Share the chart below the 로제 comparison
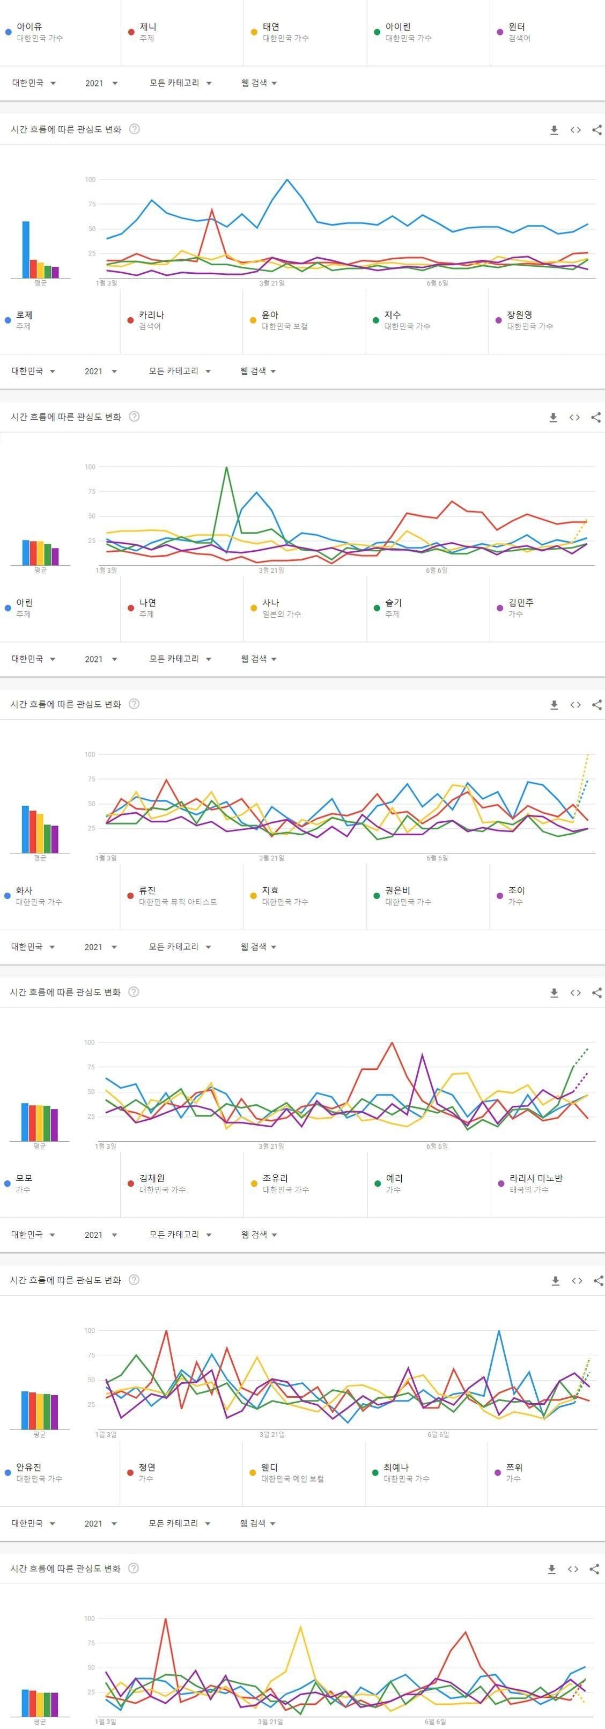605x1729 pixels. 596,418
